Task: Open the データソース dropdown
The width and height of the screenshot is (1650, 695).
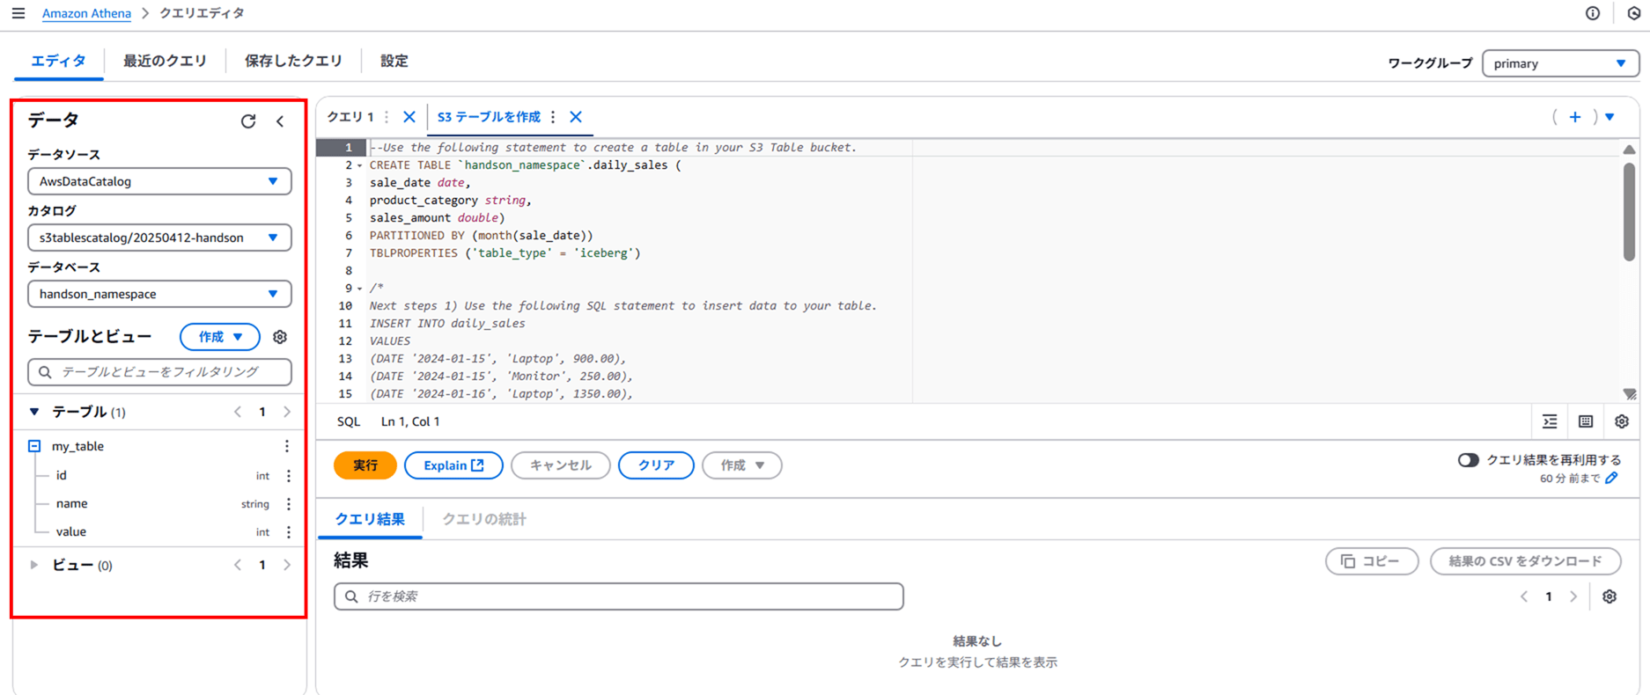Action: [x=159, y=181]
